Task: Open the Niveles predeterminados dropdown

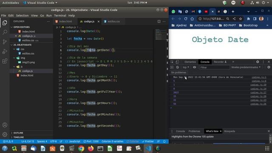Action: (x=246, y=67)
